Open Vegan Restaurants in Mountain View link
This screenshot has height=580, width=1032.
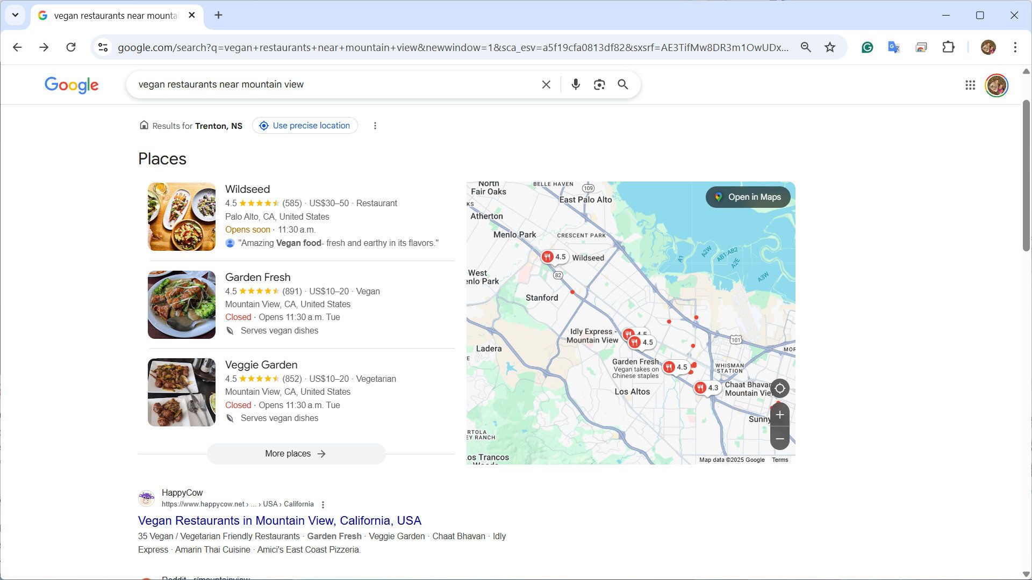[279, 520]
